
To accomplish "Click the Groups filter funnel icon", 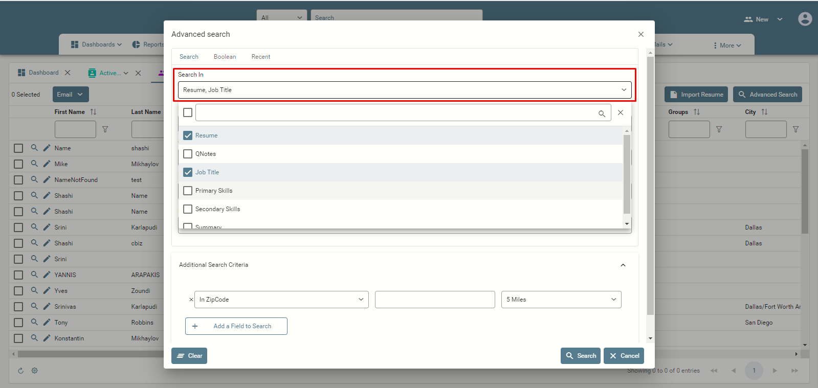I will pos(719,129).
